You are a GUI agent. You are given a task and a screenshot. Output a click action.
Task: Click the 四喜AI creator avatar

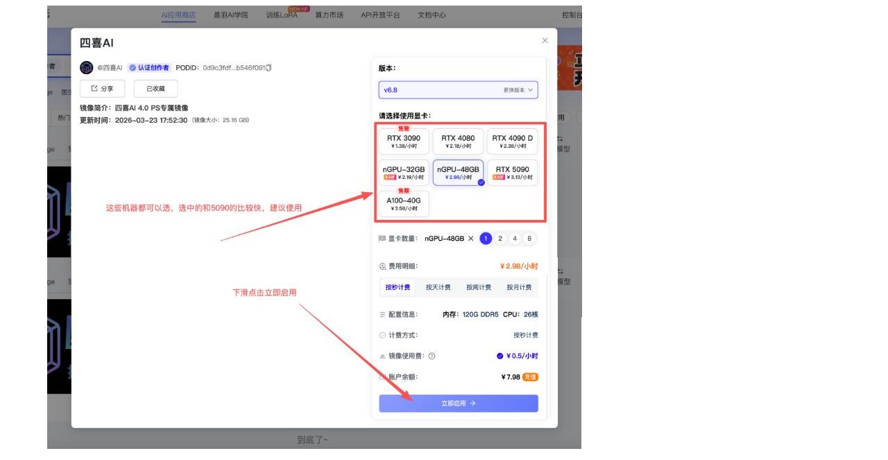tap(86, 67)
